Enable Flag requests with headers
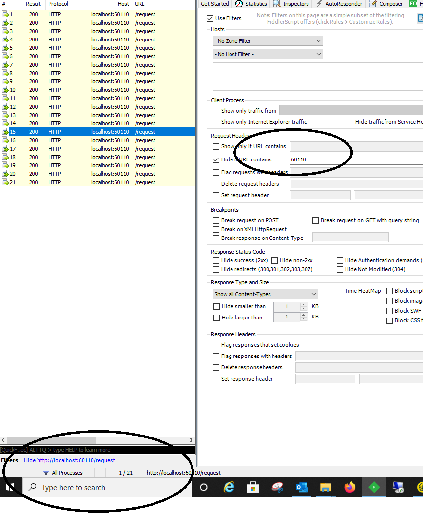This screenshot has width=423, height=516. pyautogui.click(x=216, y=172)
